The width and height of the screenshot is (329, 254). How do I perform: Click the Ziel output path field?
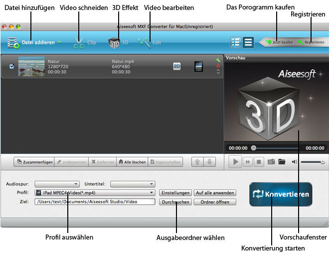[x=95, y=202]
